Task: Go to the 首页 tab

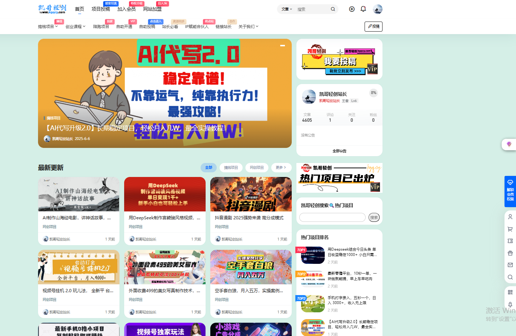Action: [80, 9]
